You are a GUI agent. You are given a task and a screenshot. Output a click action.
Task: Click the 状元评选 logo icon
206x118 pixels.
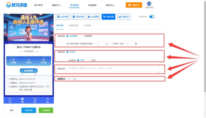point(9,5)
